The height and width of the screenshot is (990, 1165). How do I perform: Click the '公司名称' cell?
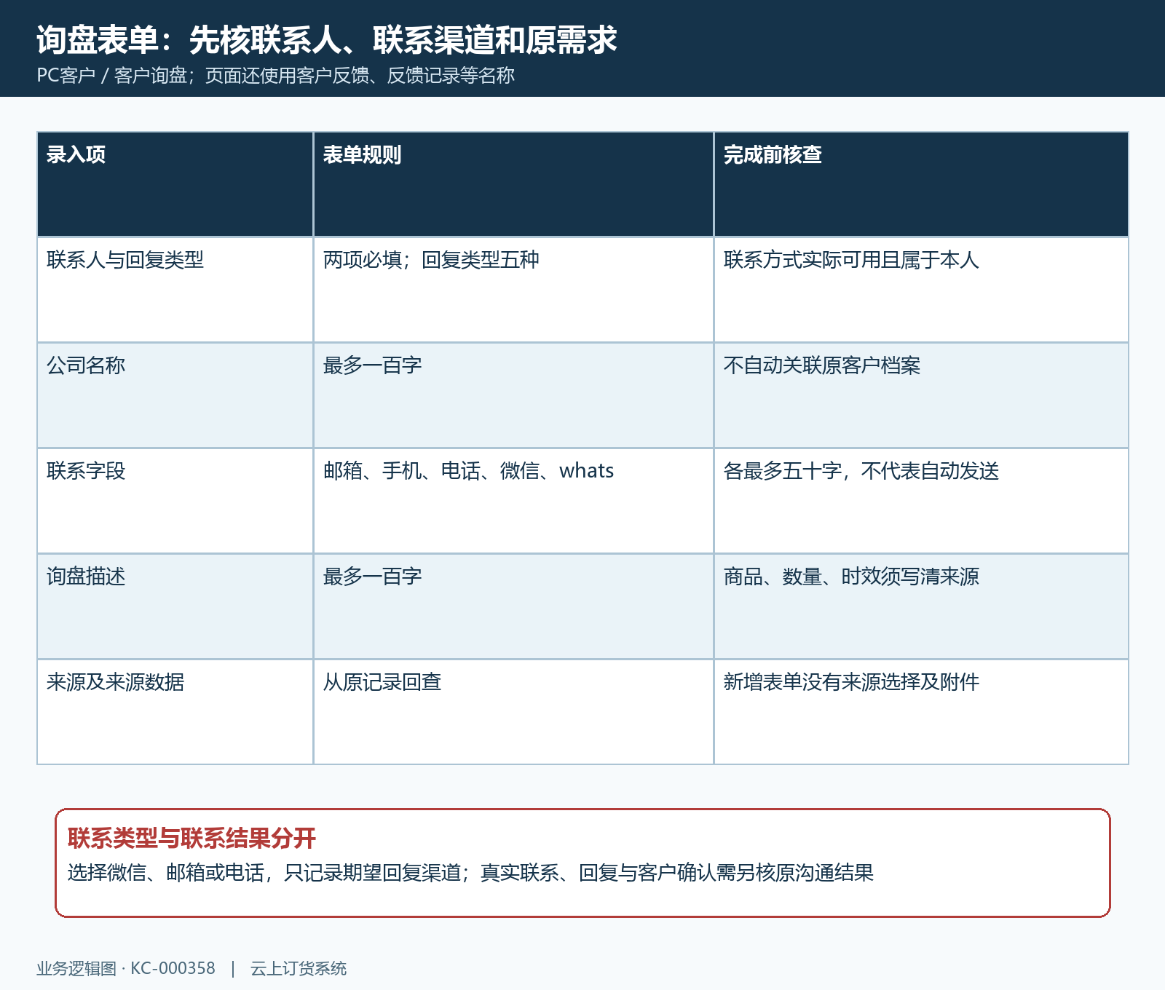point(175,395)
